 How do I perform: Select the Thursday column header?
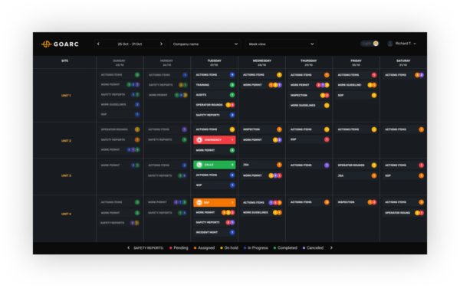pos(309,62)
